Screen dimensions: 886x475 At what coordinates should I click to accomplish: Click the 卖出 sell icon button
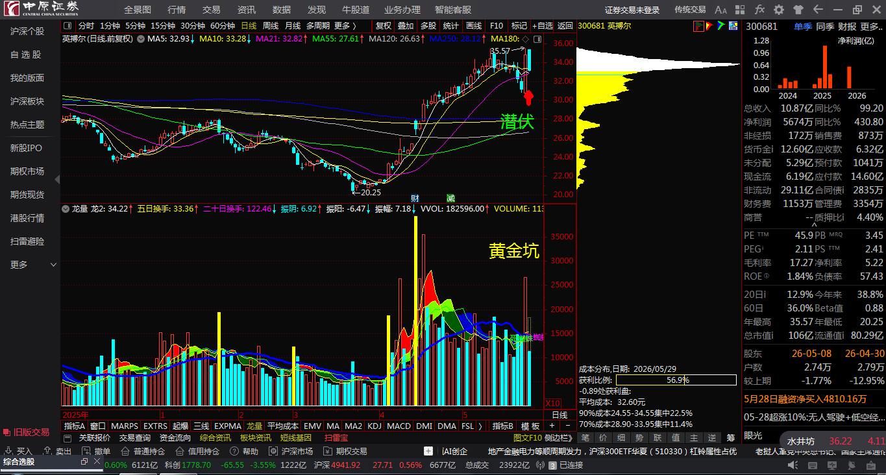(58, 451)
